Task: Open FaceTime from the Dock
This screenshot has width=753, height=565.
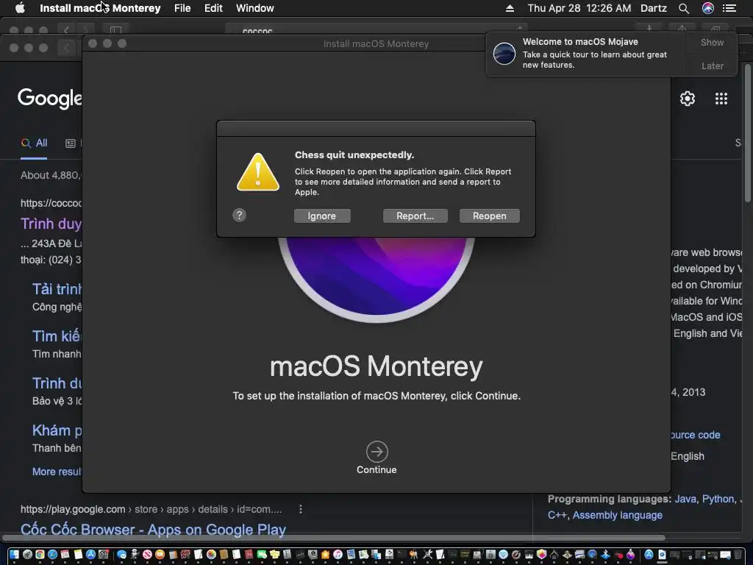Action: pos(262,555)
